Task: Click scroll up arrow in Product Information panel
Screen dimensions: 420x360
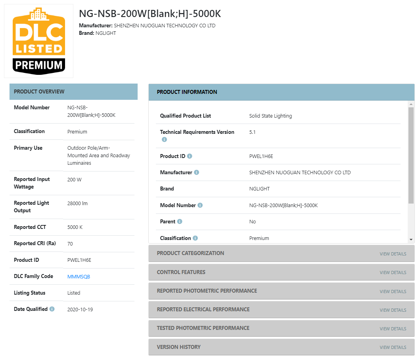Action: coord(411,104)
